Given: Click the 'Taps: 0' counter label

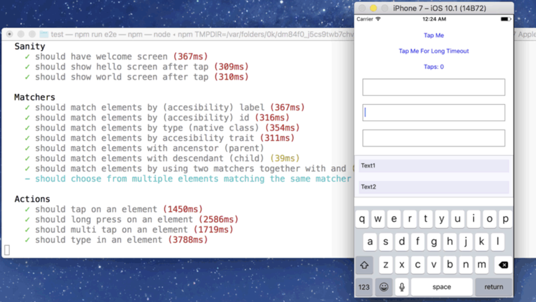Looking at the screenshot, I should coord(433,67).
